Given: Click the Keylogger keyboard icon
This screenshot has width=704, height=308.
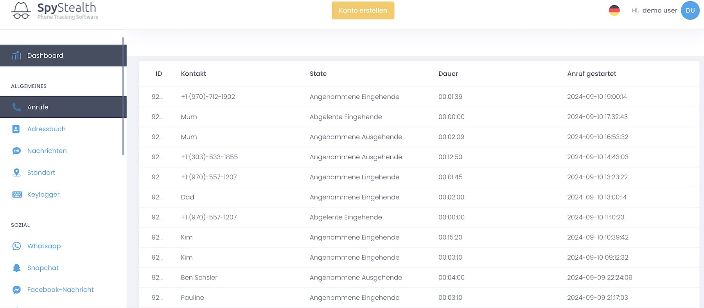Looking at the screenshot, I should tap(17, 194).
